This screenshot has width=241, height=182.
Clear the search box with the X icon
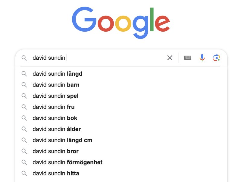pos(170,58)
